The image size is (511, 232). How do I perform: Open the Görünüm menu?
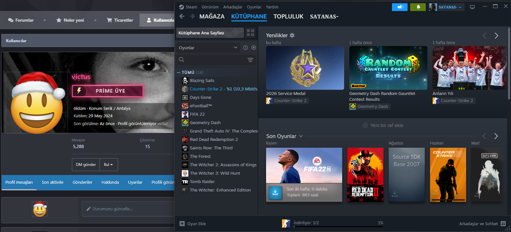[x=210, y=7]
